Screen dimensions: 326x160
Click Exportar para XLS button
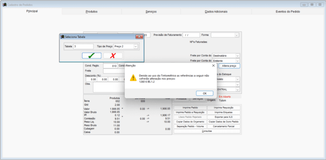tap(224, 117)
